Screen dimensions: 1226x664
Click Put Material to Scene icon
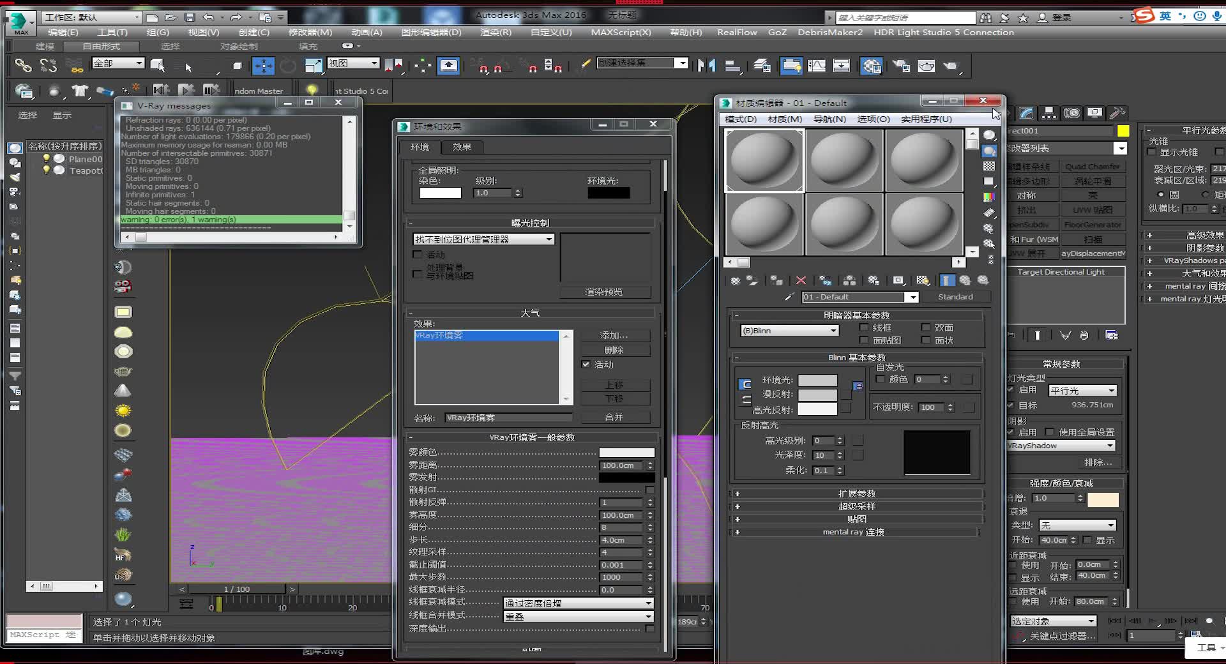tap(752, 280)
